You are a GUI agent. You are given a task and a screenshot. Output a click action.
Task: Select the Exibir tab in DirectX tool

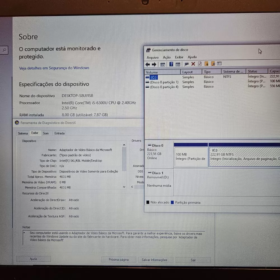click(x=35, y=133)
